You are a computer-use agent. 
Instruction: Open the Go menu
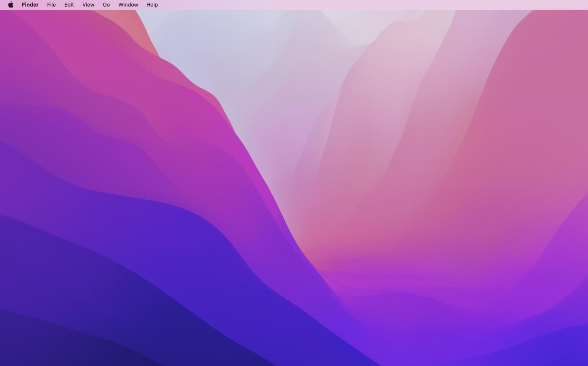click(x=106, y=5)
